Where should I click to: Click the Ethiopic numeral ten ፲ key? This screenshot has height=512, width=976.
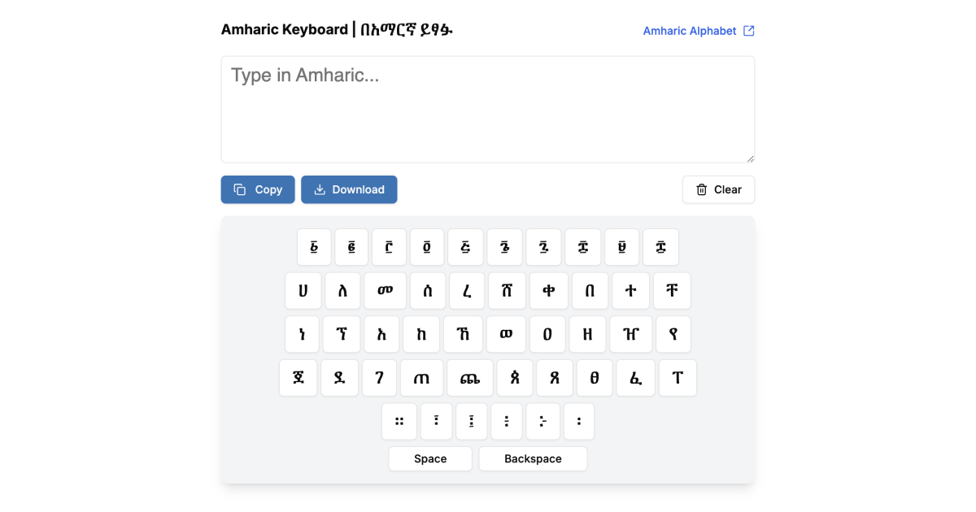click(660, 247)
